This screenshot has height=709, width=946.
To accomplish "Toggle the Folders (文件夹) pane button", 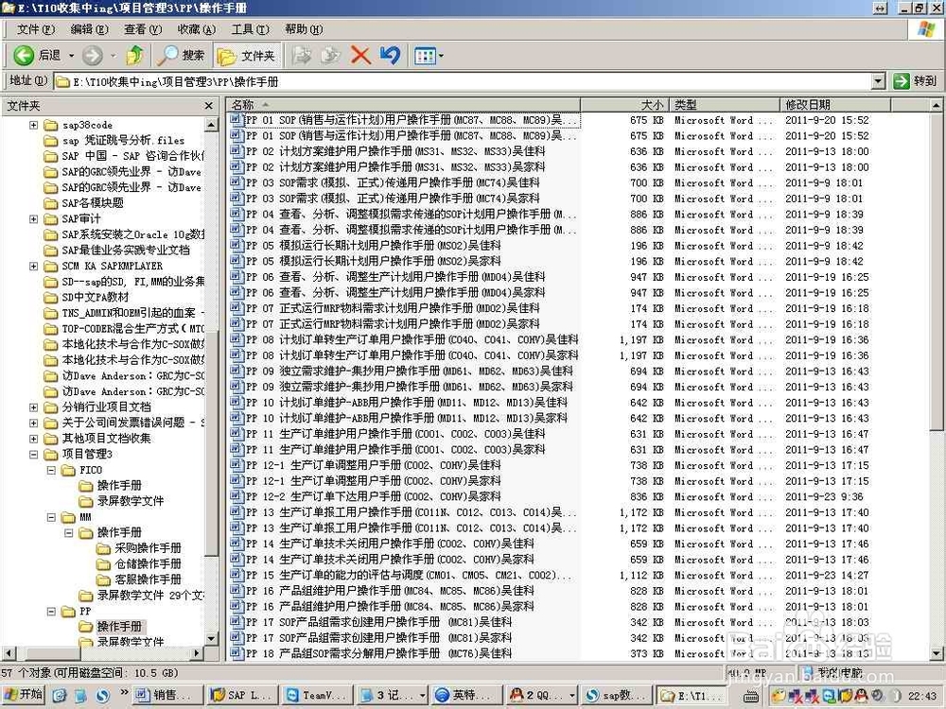I will [246, 56].
